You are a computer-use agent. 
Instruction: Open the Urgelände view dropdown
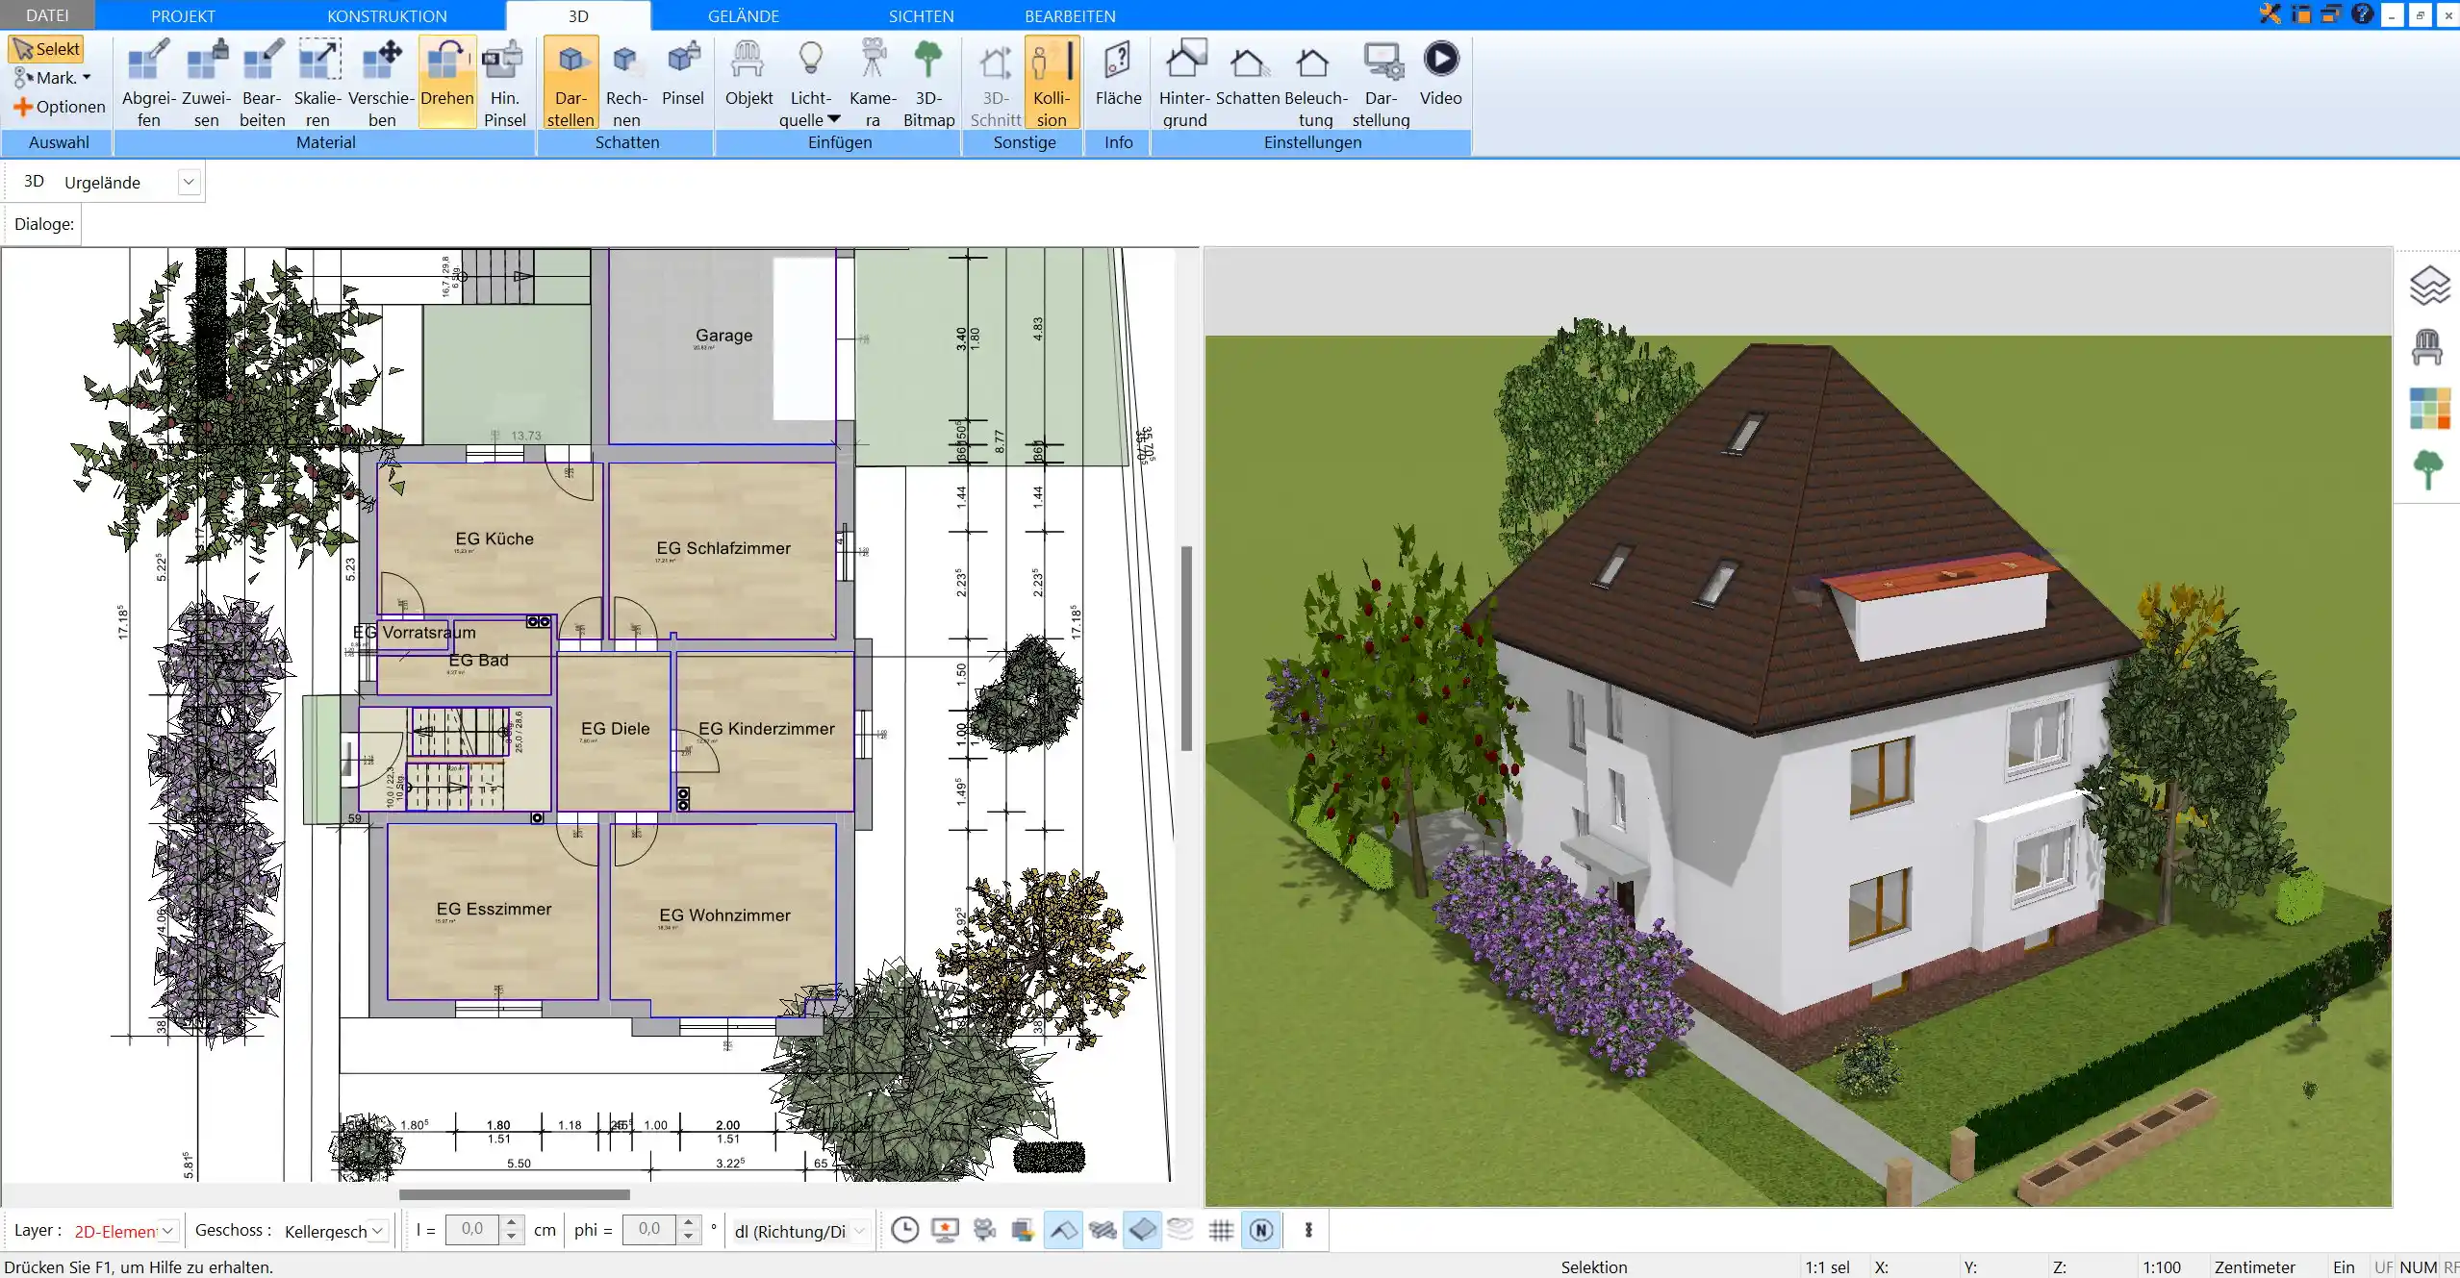tap(189, 183)
